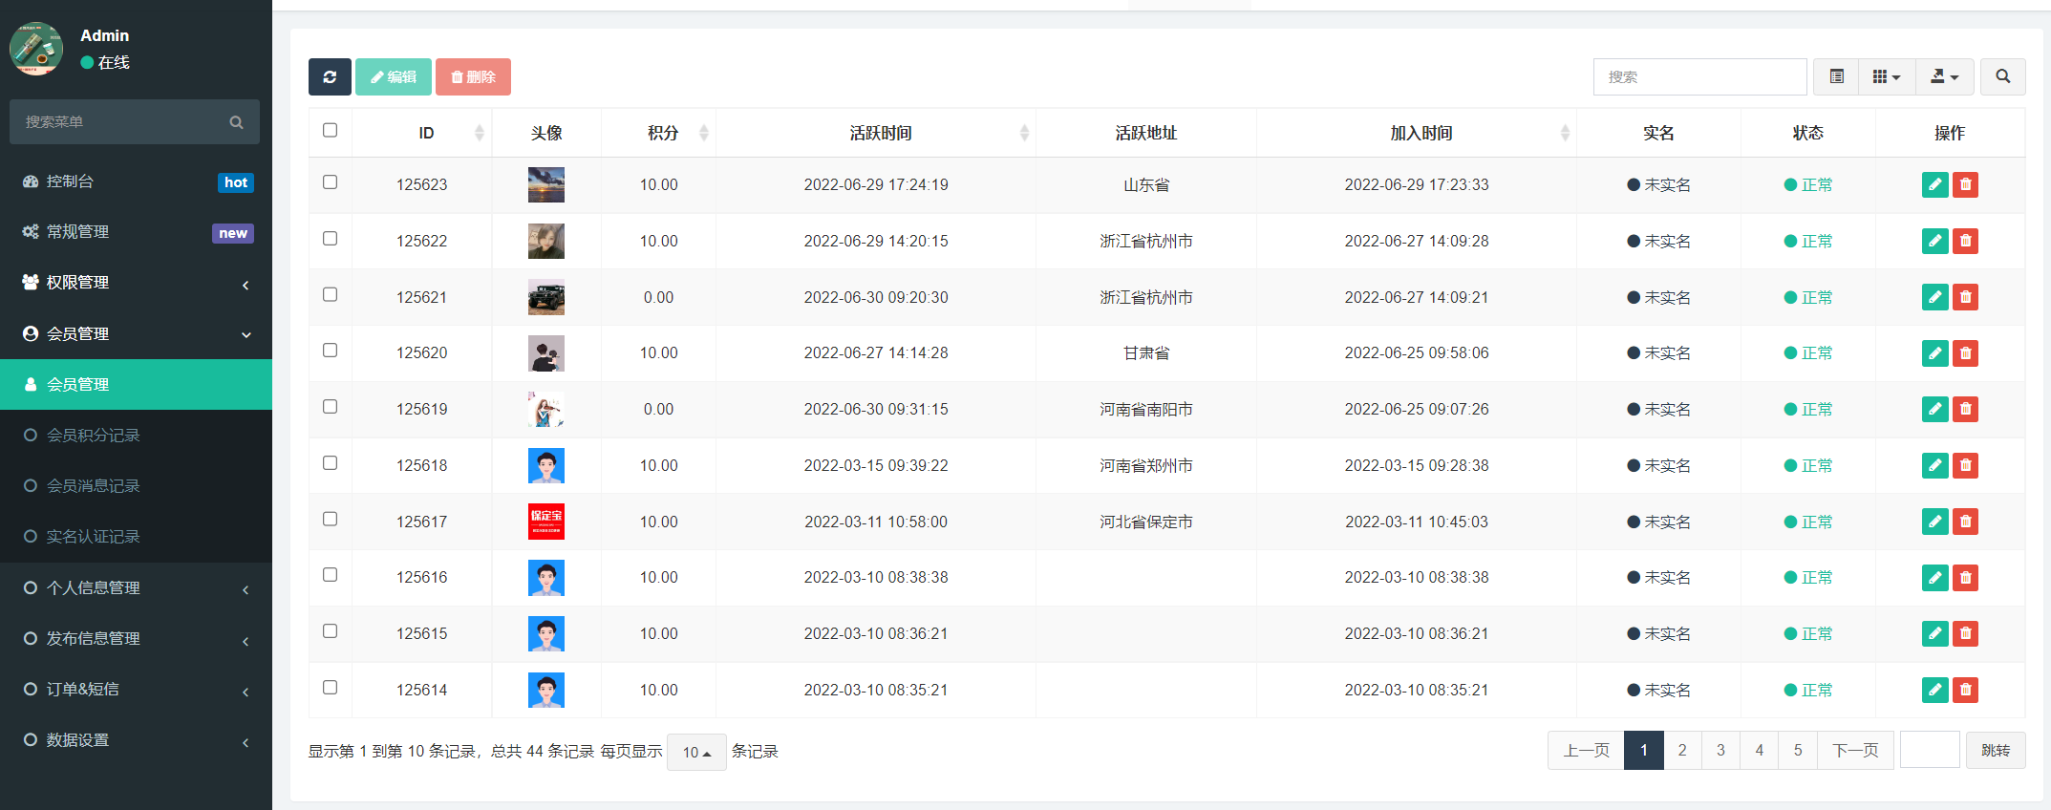The image size is (2051, 810).
Task: Sort table by 积分 column arrows
Action: (x=704, y=133)
